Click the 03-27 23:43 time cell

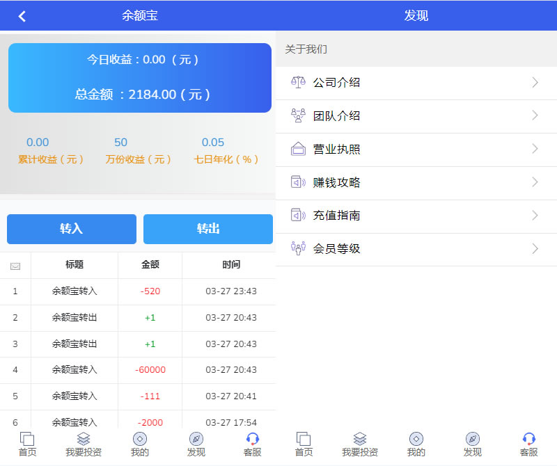point(231,291)
